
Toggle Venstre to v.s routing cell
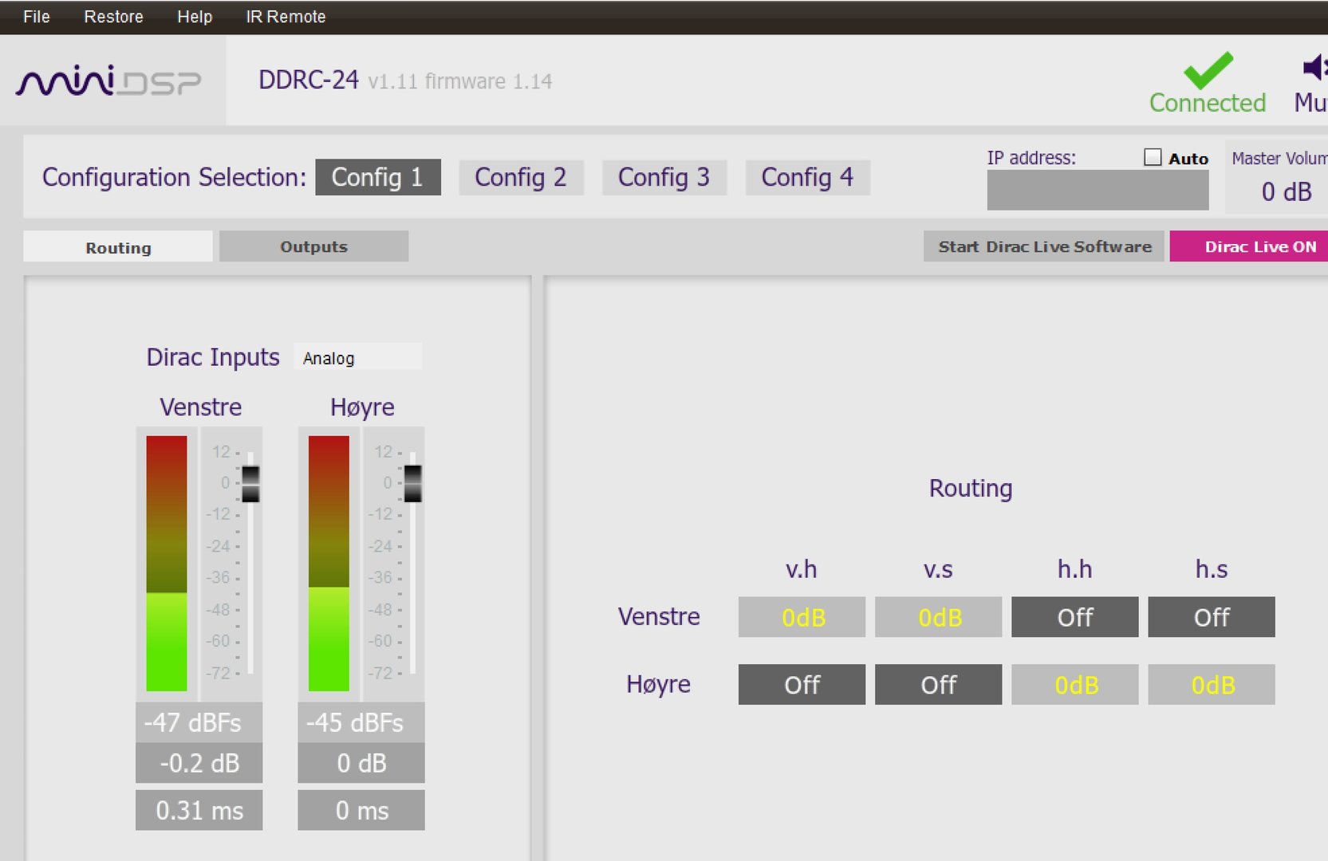tap(938, 617)
